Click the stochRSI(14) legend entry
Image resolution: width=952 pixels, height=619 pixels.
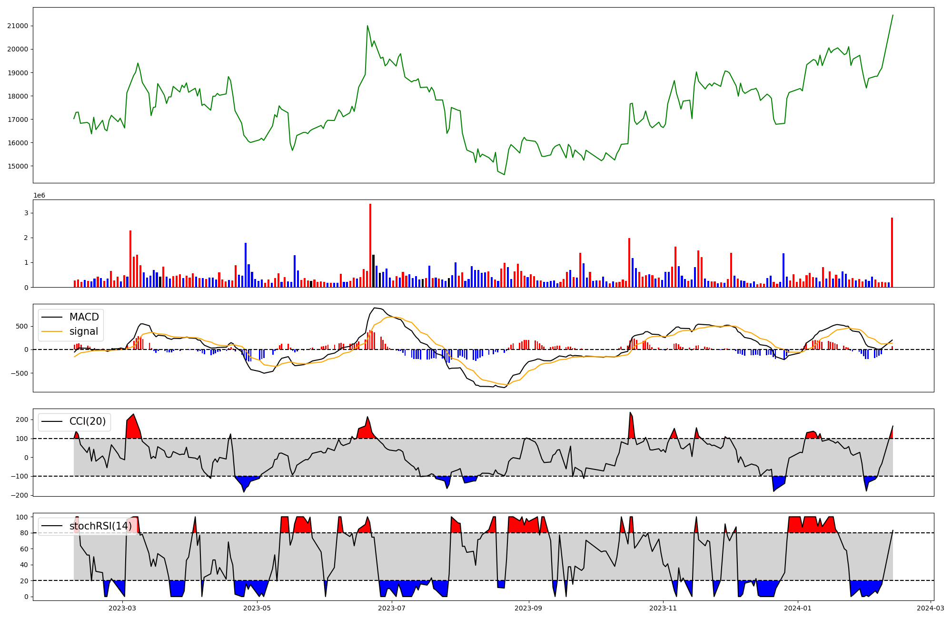pos(100,526)
